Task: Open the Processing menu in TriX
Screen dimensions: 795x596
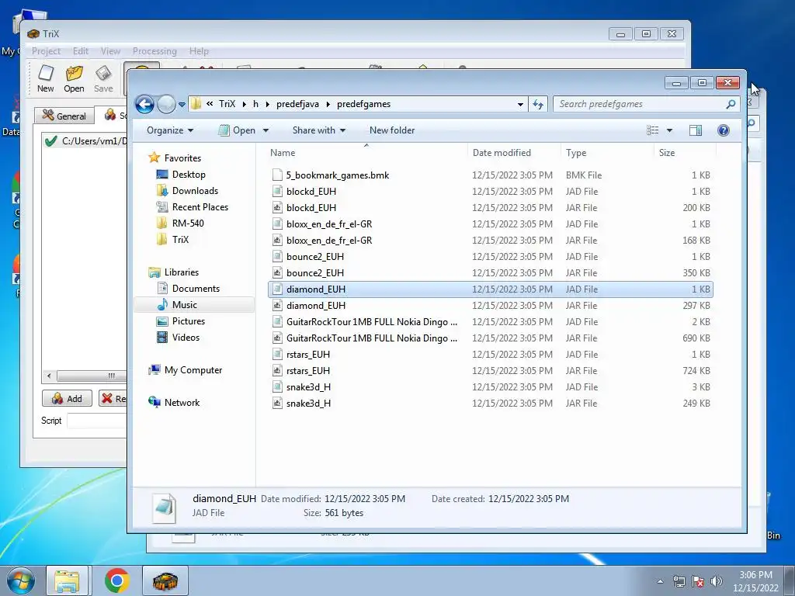Action: (x=154, y=51)
